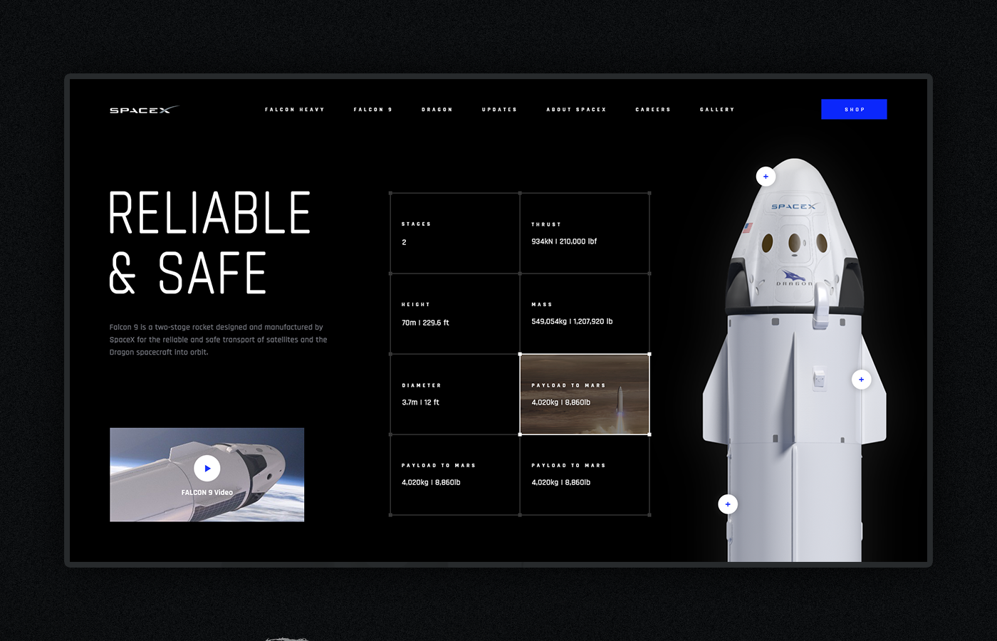Click the SpaceX logo on the capsule
This screenshot has height=641, width=997.
click(x=794, y=207)
